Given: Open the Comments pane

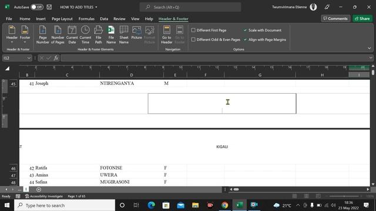Looking at the screenshot, I should click(x=335, y=18).
